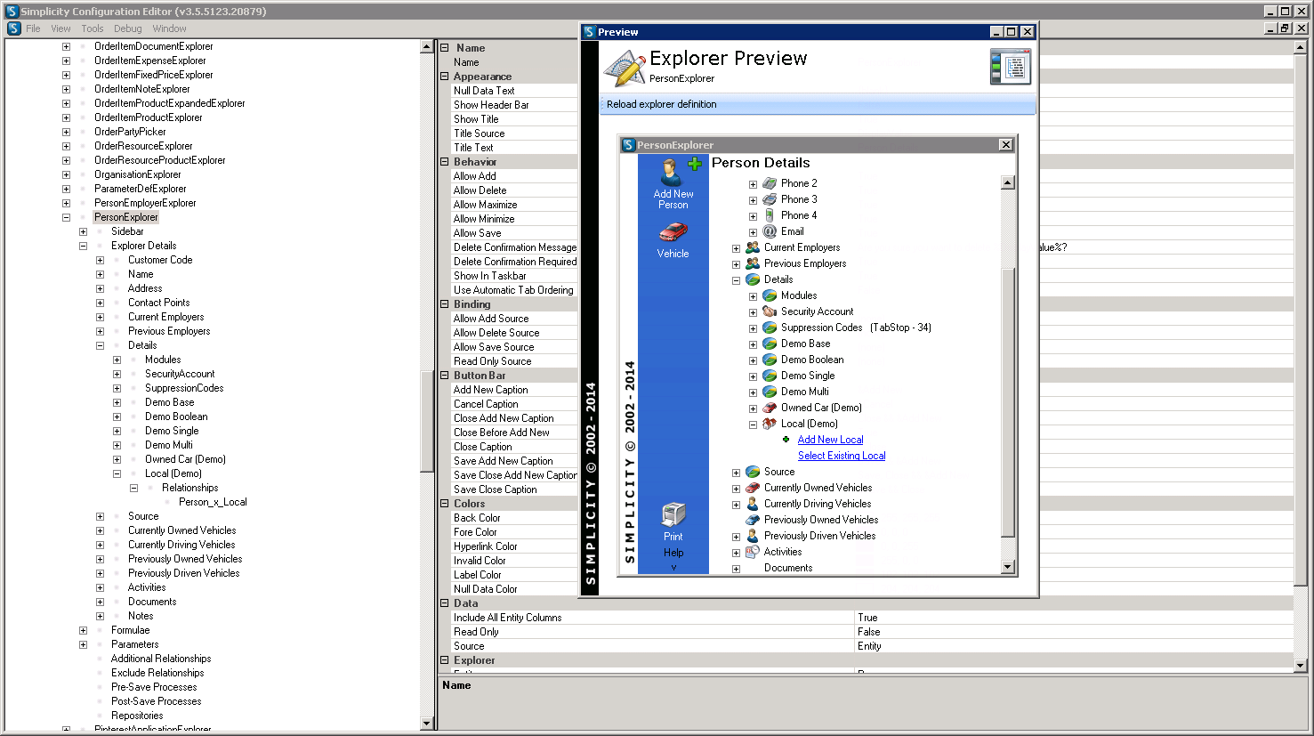Screen dimensions: 1314x736
Task: Click the Include All Entity Columns value True
Action: 1074,618
